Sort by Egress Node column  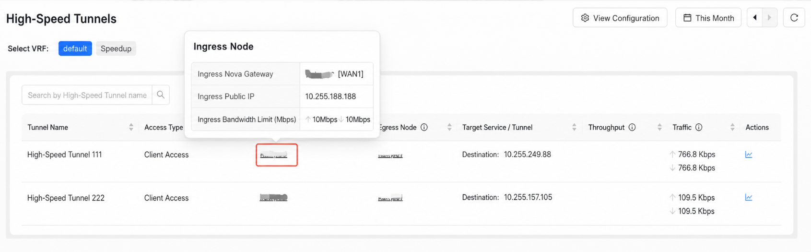pos(449,127)
